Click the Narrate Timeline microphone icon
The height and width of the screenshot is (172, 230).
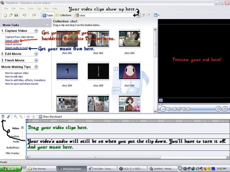(9, 117)
